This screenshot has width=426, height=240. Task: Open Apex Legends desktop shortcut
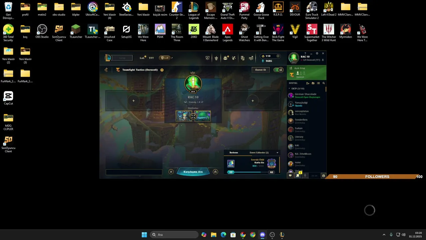coord(227,33)
